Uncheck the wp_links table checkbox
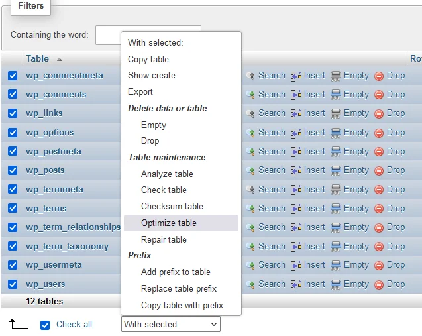Viewport: 422px width, 336px height. [13, 113]
